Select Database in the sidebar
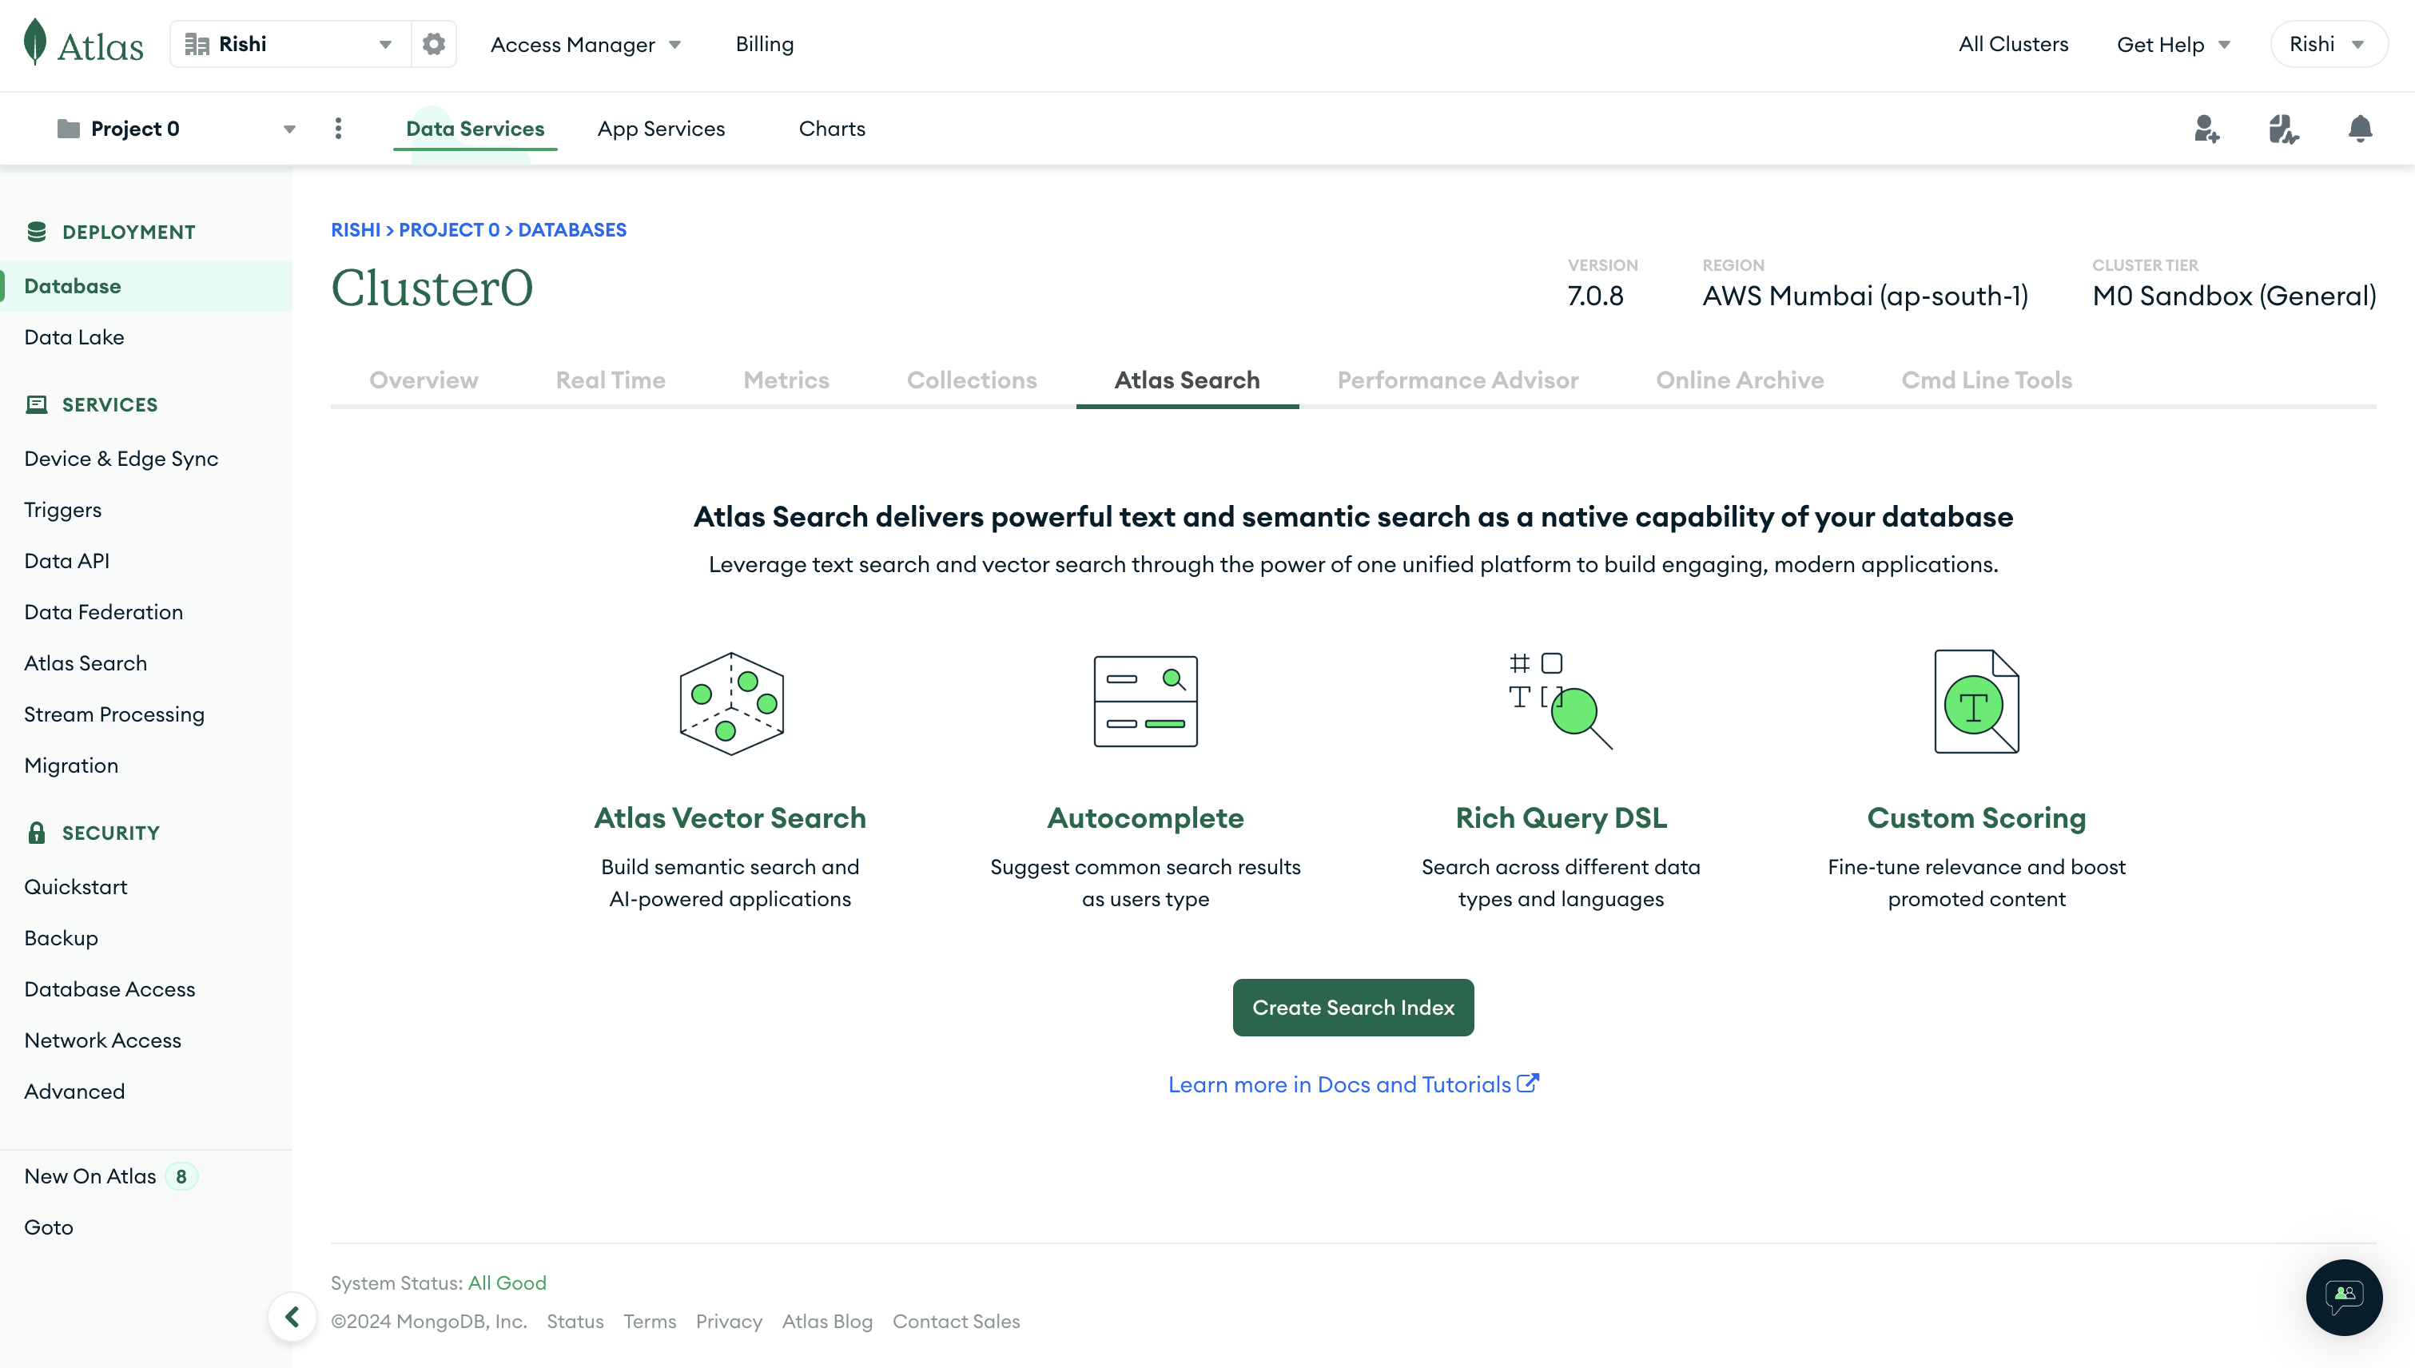This screenshot has width=2415, height=1368. tap(145, 285)
